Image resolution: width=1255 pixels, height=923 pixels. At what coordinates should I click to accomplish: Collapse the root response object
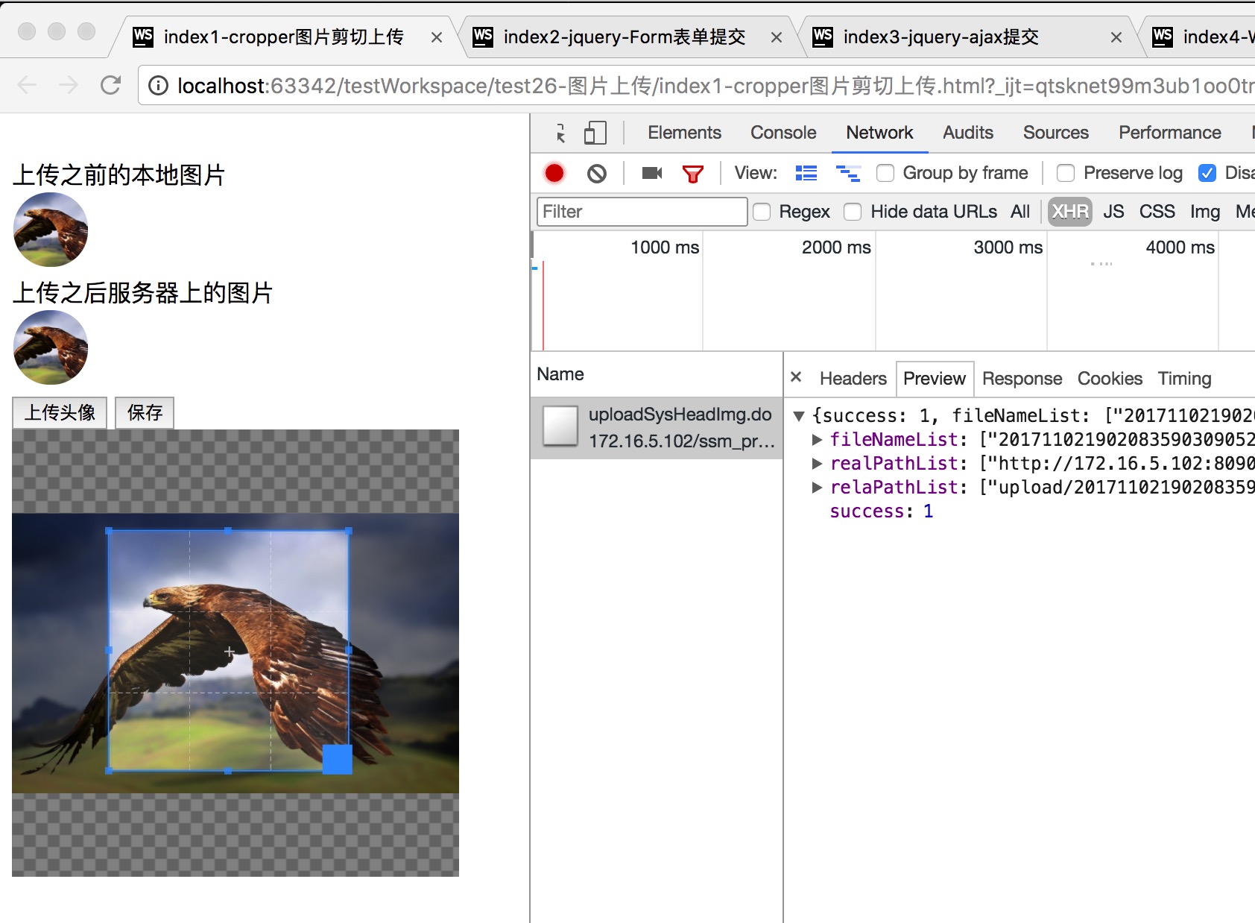(799, 416)
